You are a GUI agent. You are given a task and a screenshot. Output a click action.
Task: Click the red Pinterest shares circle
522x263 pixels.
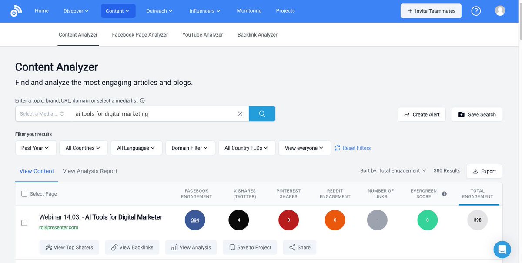click(288, 220)
